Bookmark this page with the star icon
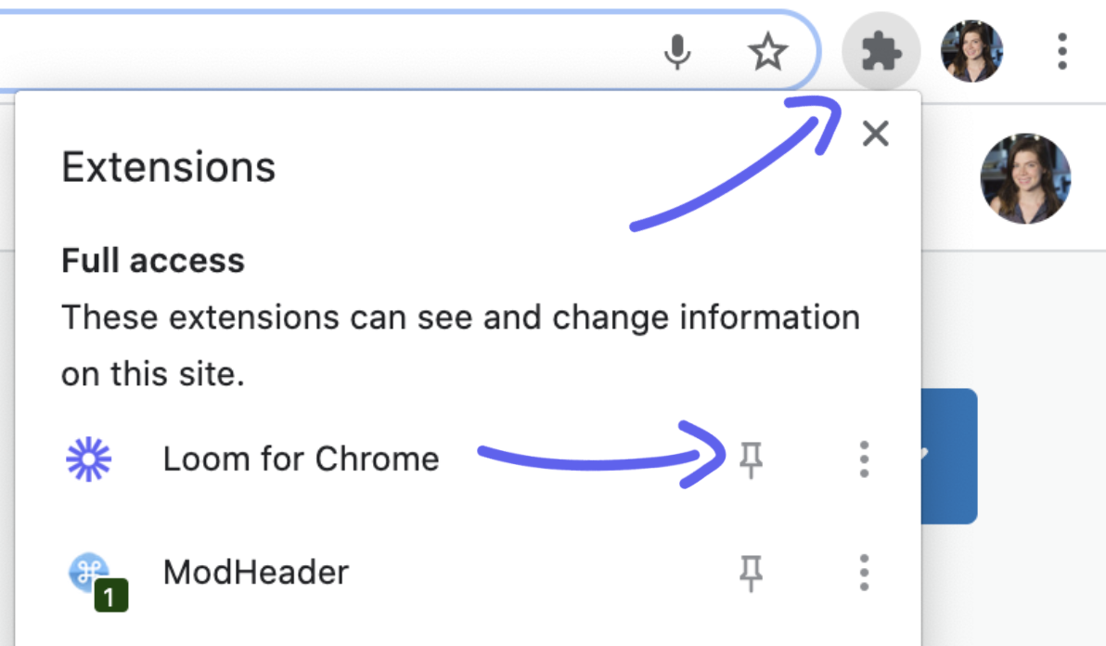Image resolution: width=1106 pixels, height=646 pixels. [767, 53]
